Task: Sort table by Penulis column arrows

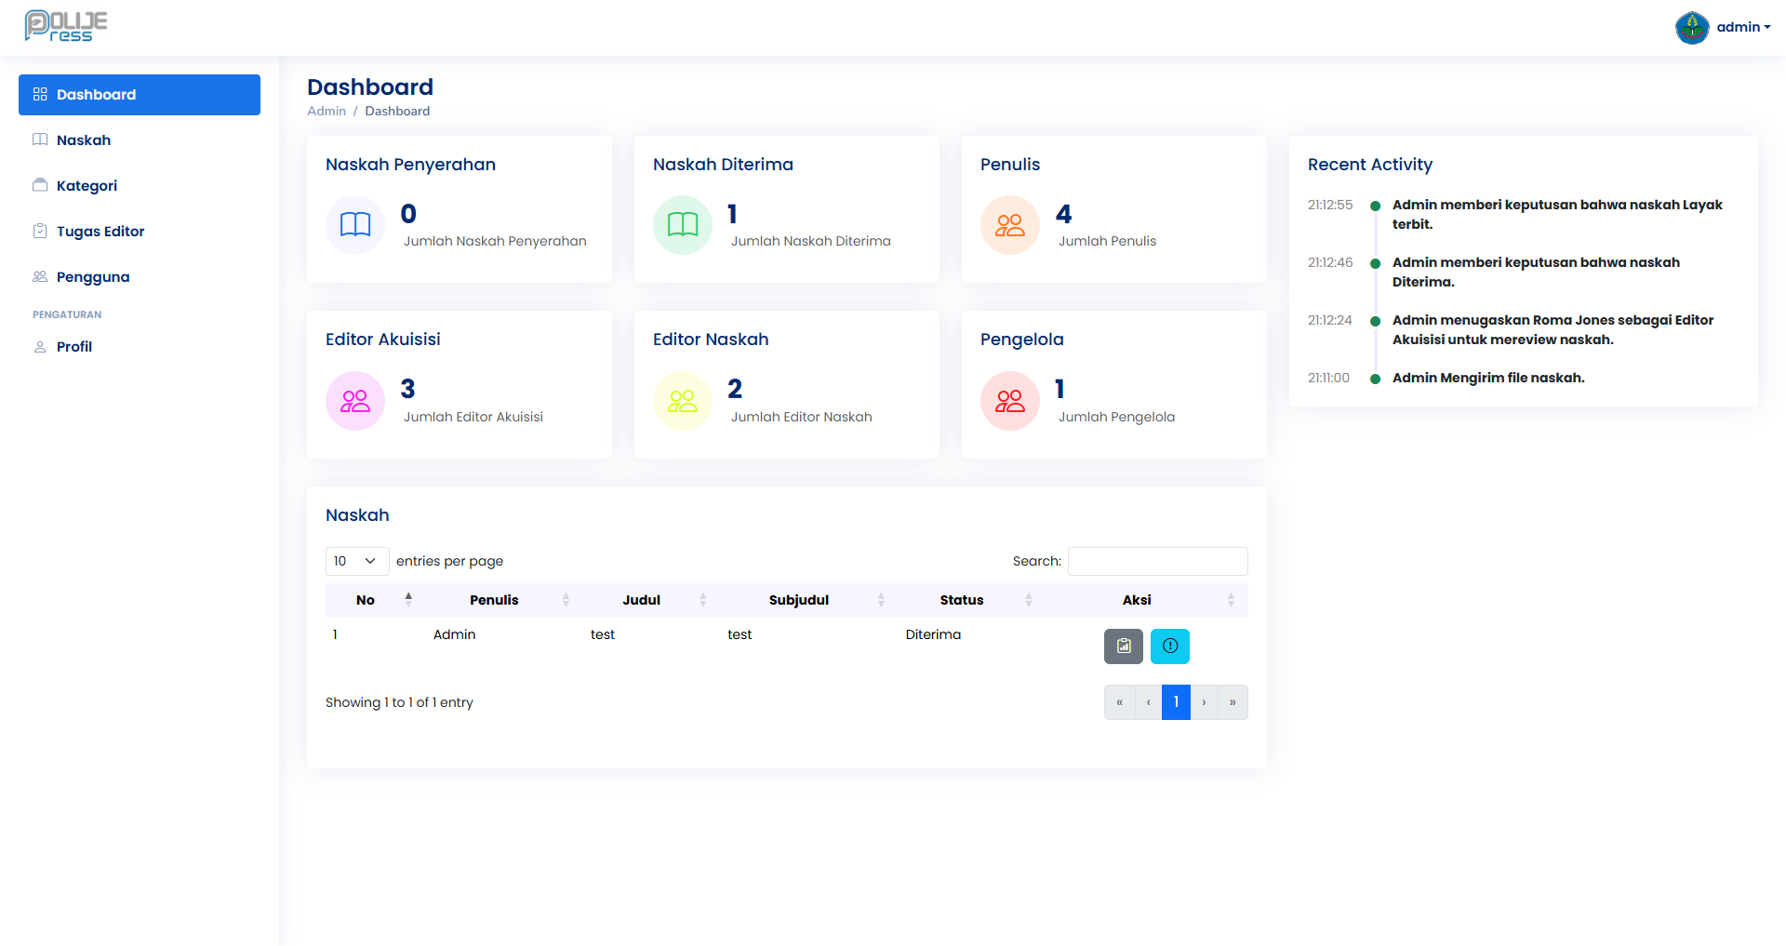Action: pyautogui.click(x=566, y=600)
